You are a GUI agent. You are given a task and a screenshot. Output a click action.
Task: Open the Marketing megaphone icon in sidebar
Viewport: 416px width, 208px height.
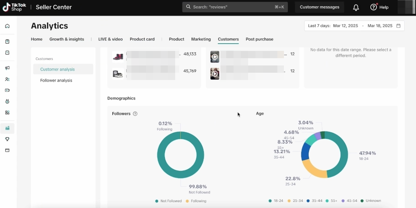7,68
